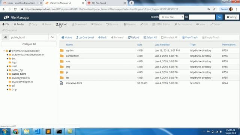Sort by Last Modified column

point(162,45)
